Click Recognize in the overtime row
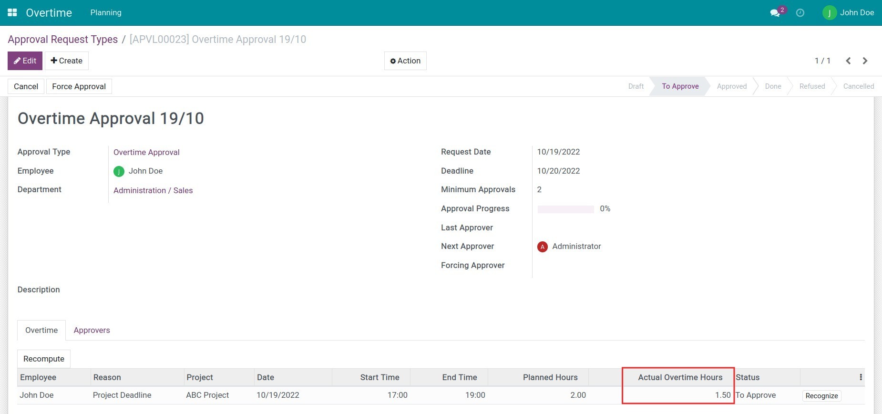Screen dimensions: 882x414 coord(821,396)
